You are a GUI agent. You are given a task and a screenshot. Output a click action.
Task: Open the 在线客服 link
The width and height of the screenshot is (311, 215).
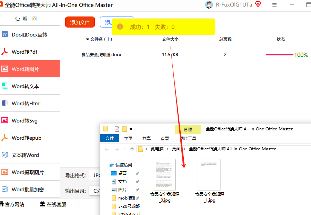[53, 204]
